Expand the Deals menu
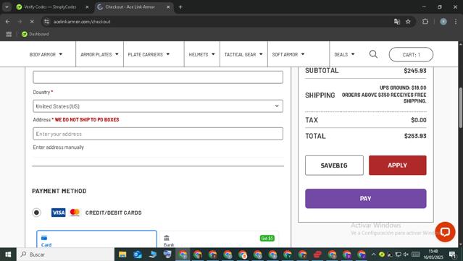The width and height of the screenshot is (463, 261). [x=344, y=54]
